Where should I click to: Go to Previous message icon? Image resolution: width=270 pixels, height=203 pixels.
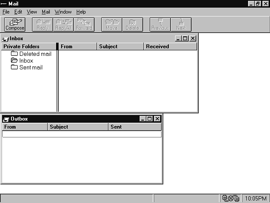(x=160, y=25)
